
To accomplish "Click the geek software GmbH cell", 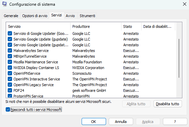I will click(x=89, y=90).
